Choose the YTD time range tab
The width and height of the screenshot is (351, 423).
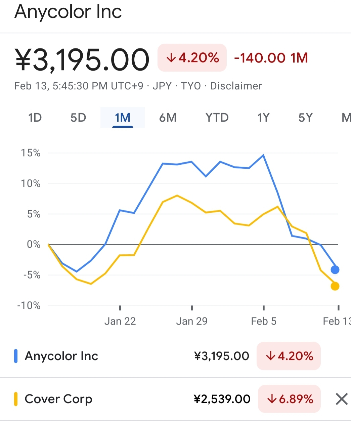[x=217, y=118]
